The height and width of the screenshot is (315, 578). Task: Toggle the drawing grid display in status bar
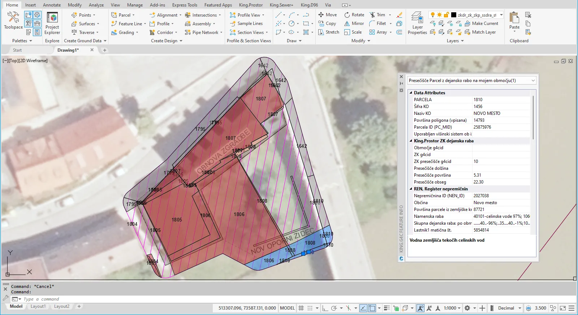[301, 308]
